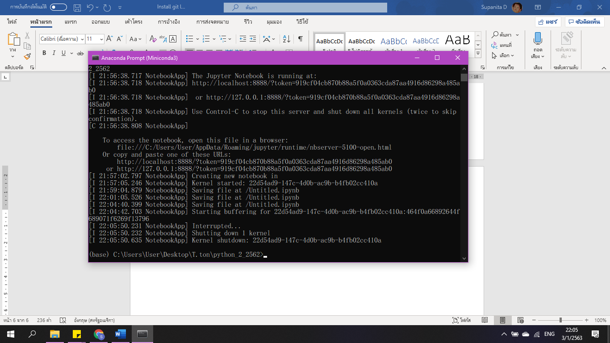Click the Windows Start button

(x=11, y=334)
